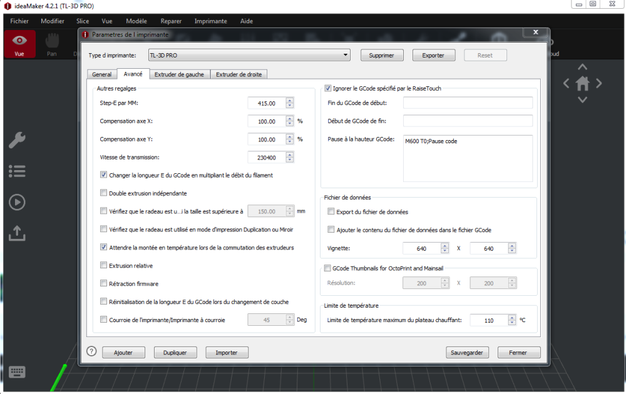Toggle Rétraction firmware checkbox
Viewport: 626px width, 394px height.
(x=103, y=283)
